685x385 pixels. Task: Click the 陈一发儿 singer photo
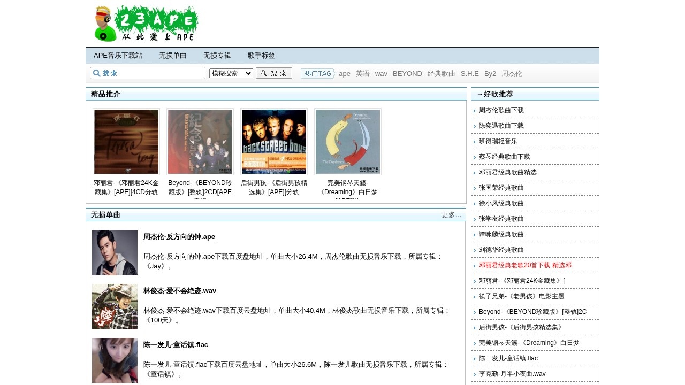tap(115, 360)
